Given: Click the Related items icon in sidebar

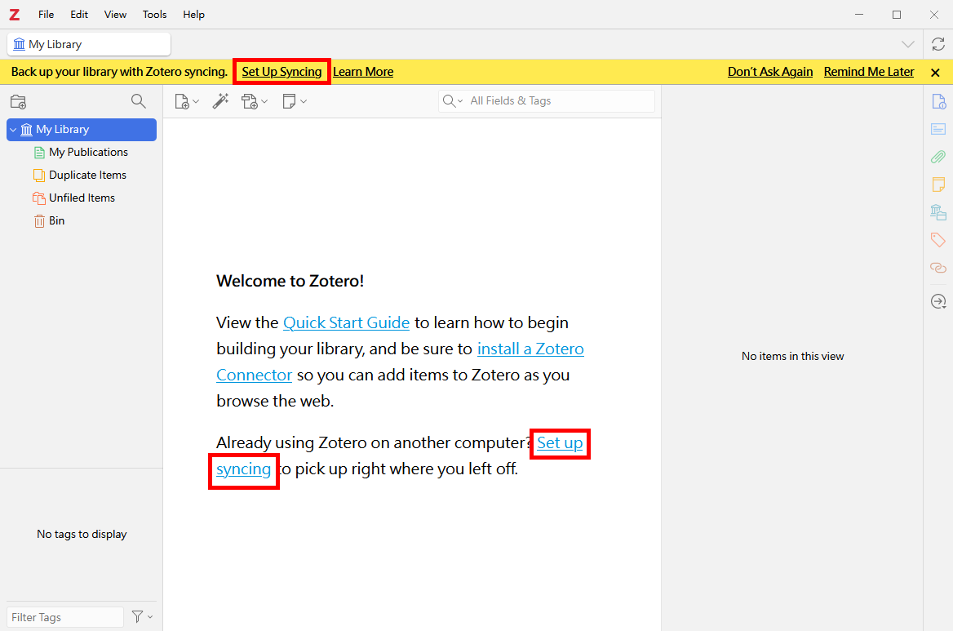Looking at the screenshot, I should (x=938, y=268).
